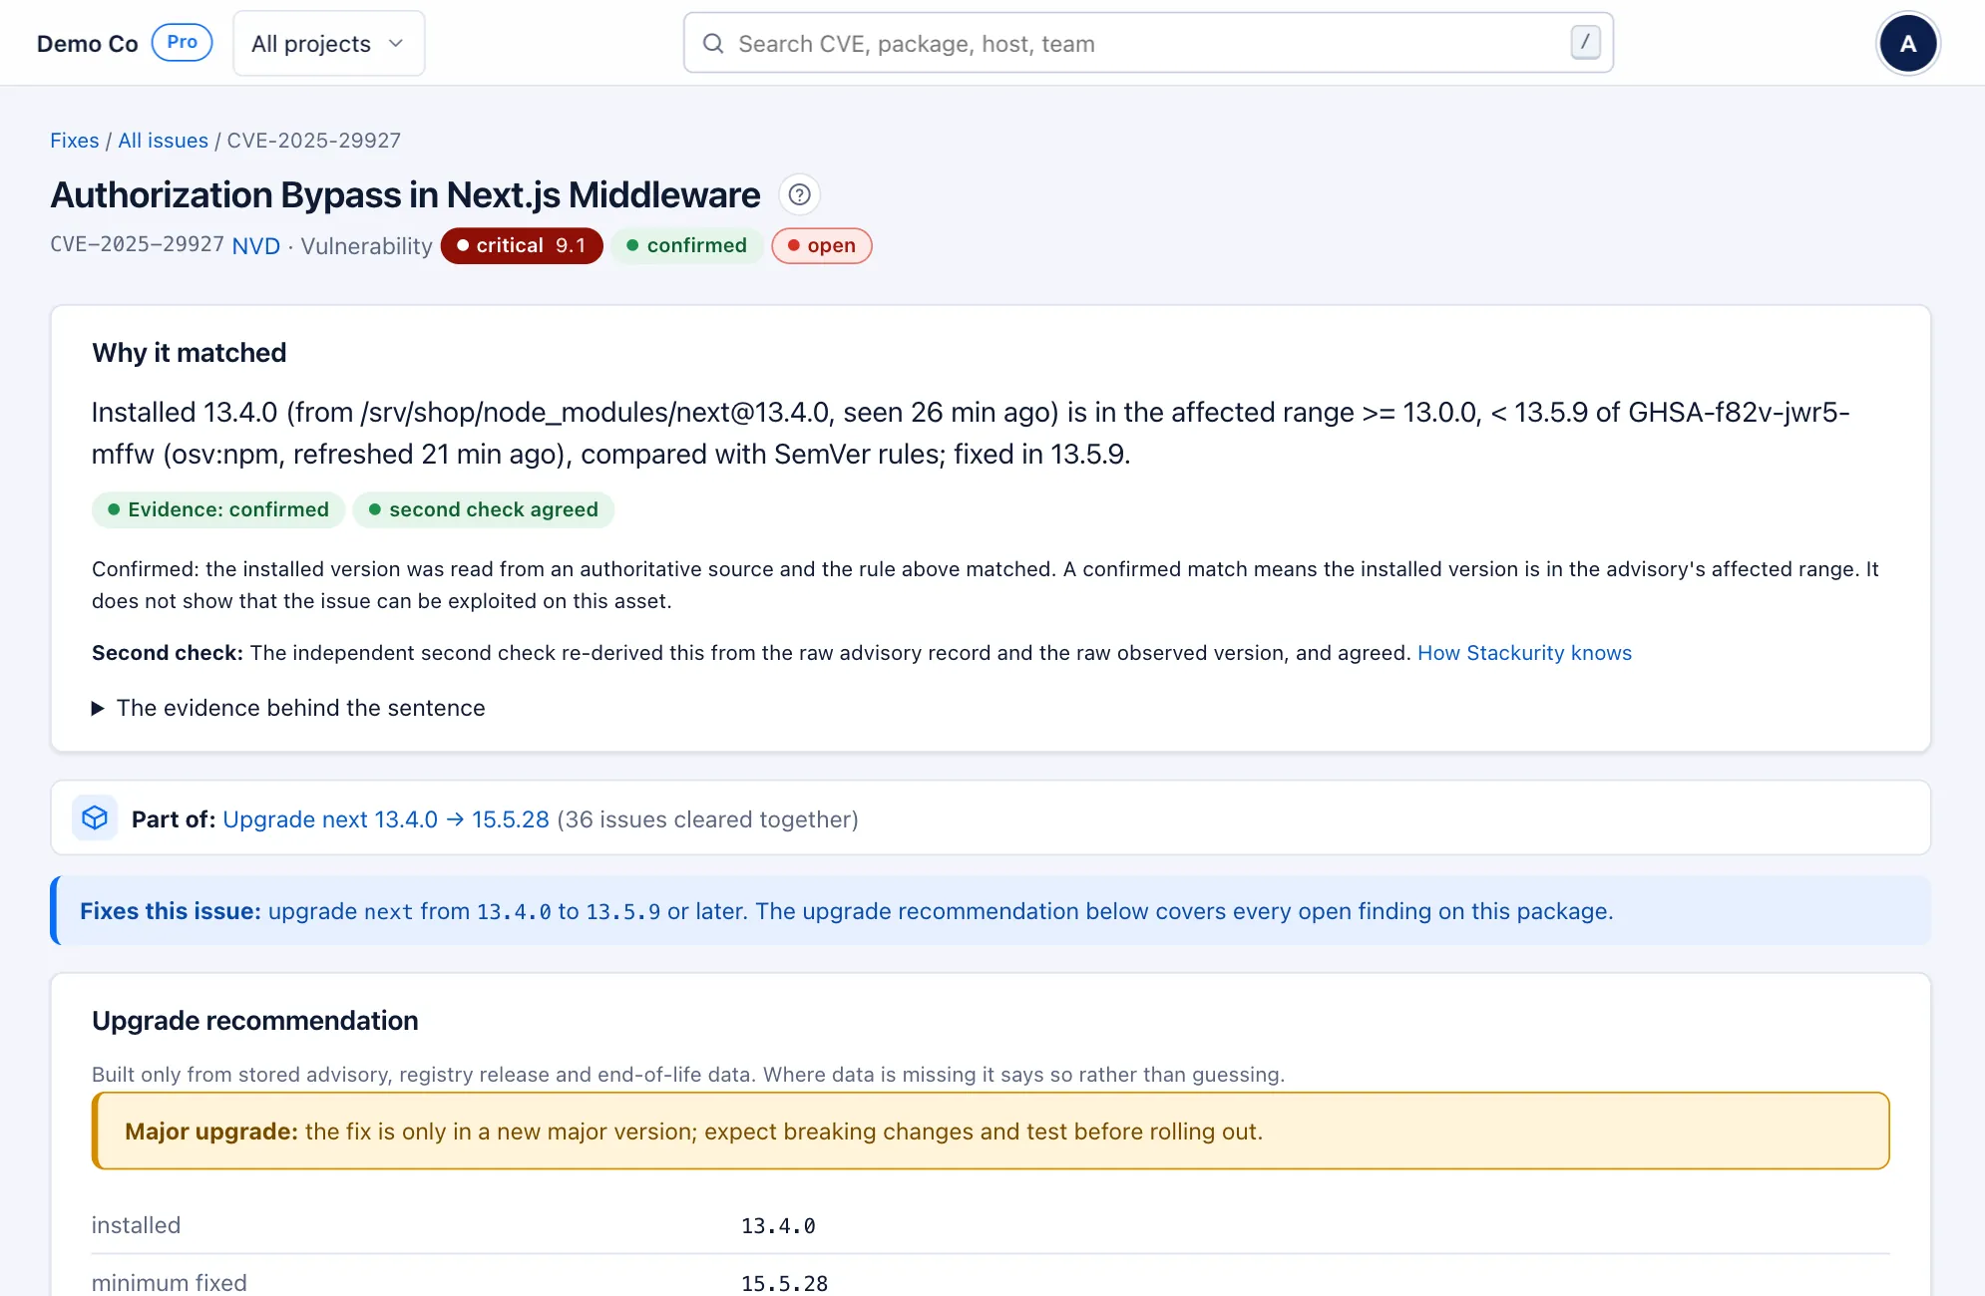This screenshot has width=1985, height=1296.
Task: Click the 'Vulnerability' type label
Action: coord(366,246)
